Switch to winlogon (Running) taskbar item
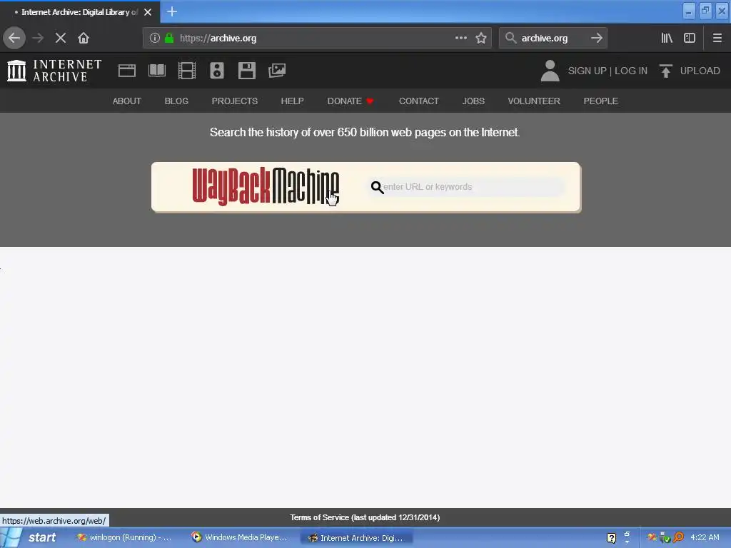The height and width of the screenshot is (548, 731). 124,538
